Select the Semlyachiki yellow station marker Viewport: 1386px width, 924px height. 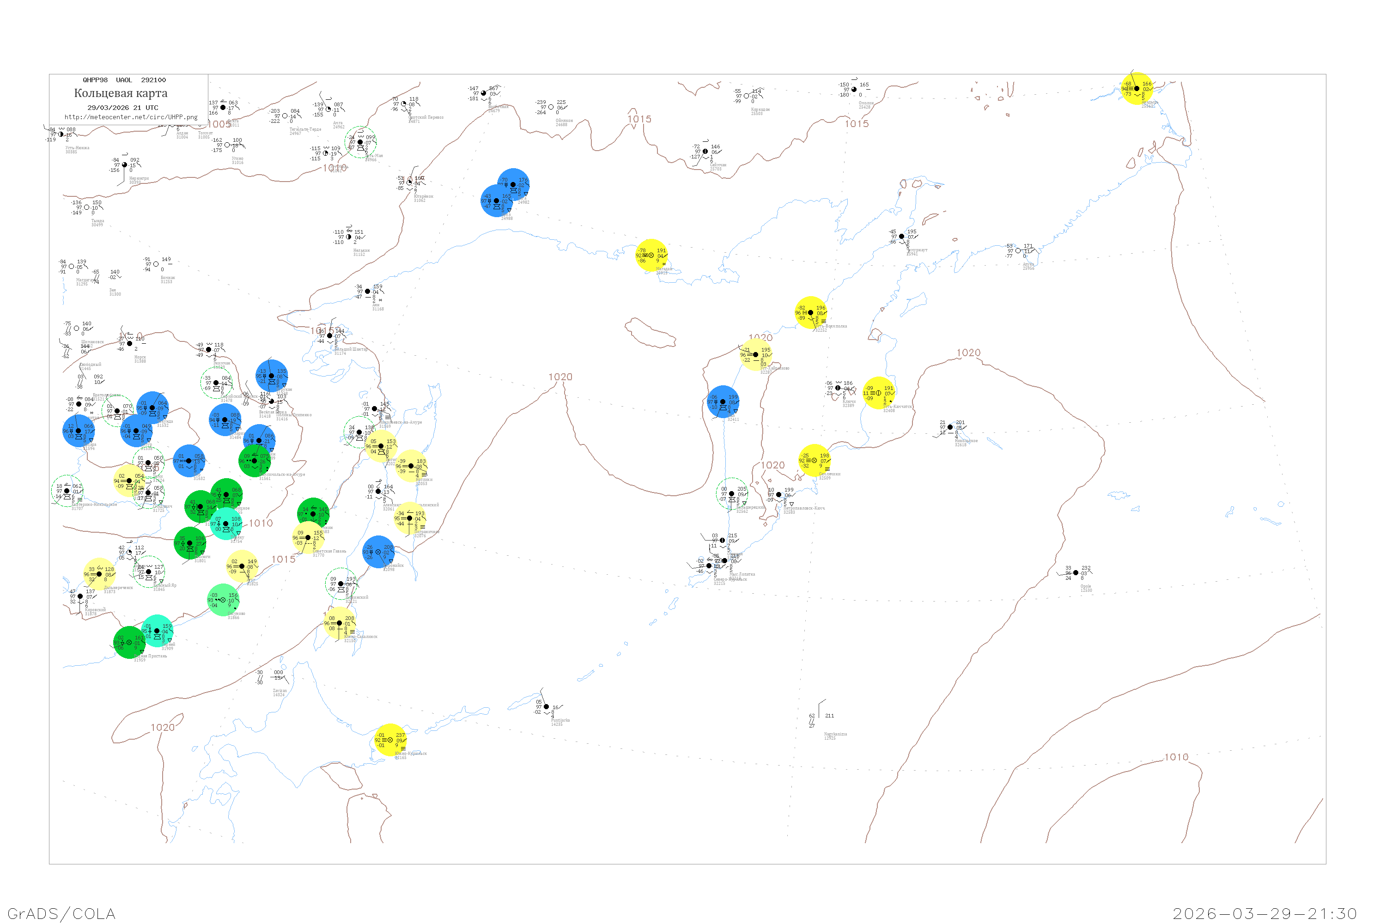(815, 460)
